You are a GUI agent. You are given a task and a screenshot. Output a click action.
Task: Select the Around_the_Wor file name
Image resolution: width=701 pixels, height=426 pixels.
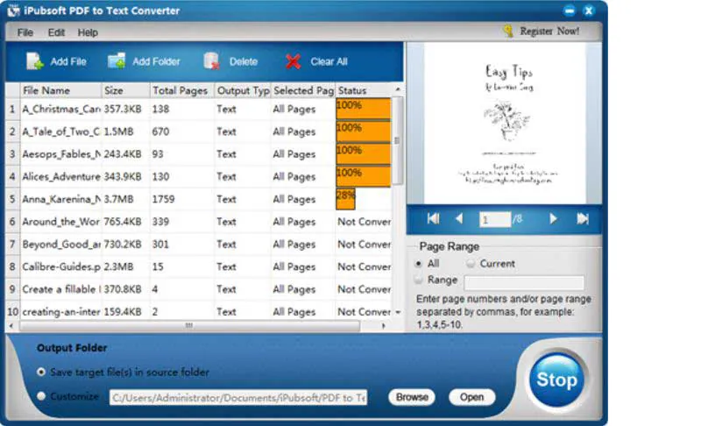(61, 222)
